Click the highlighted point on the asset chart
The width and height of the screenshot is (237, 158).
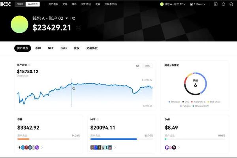[x=72, y=83]
